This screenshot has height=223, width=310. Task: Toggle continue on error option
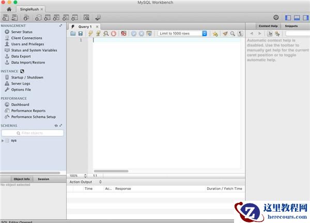pos(124,34)
